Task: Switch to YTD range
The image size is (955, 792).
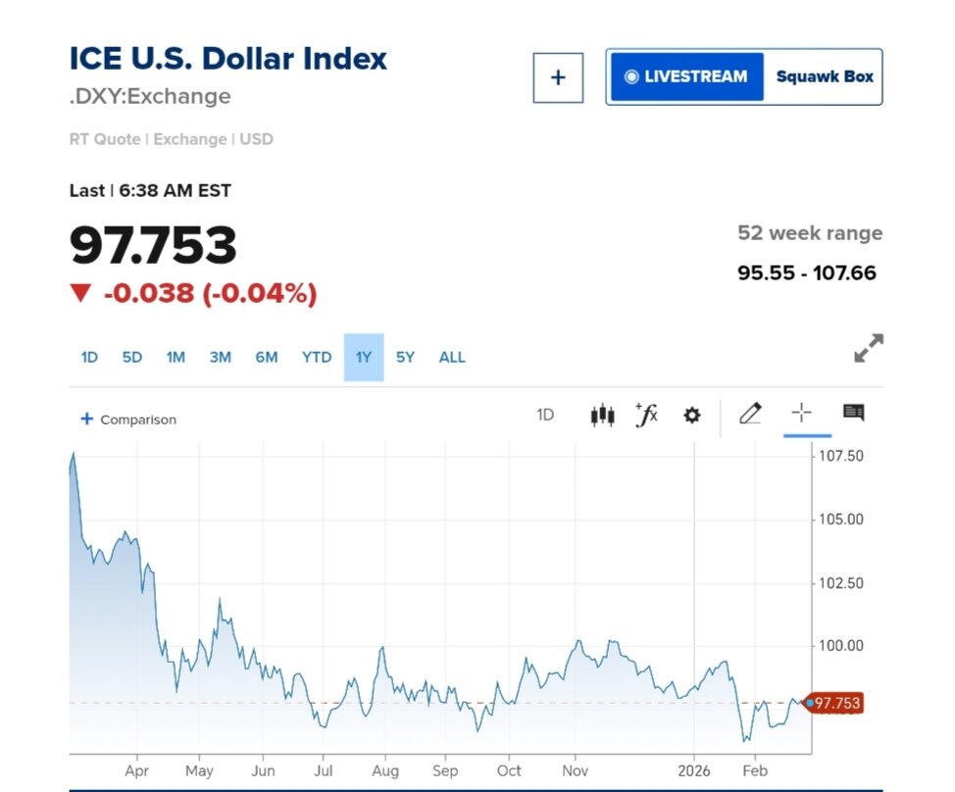Action: [317, 357]
